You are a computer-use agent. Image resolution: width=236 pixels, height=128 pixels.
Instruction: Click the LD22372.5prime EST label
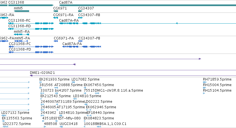(x=17, y=124)
